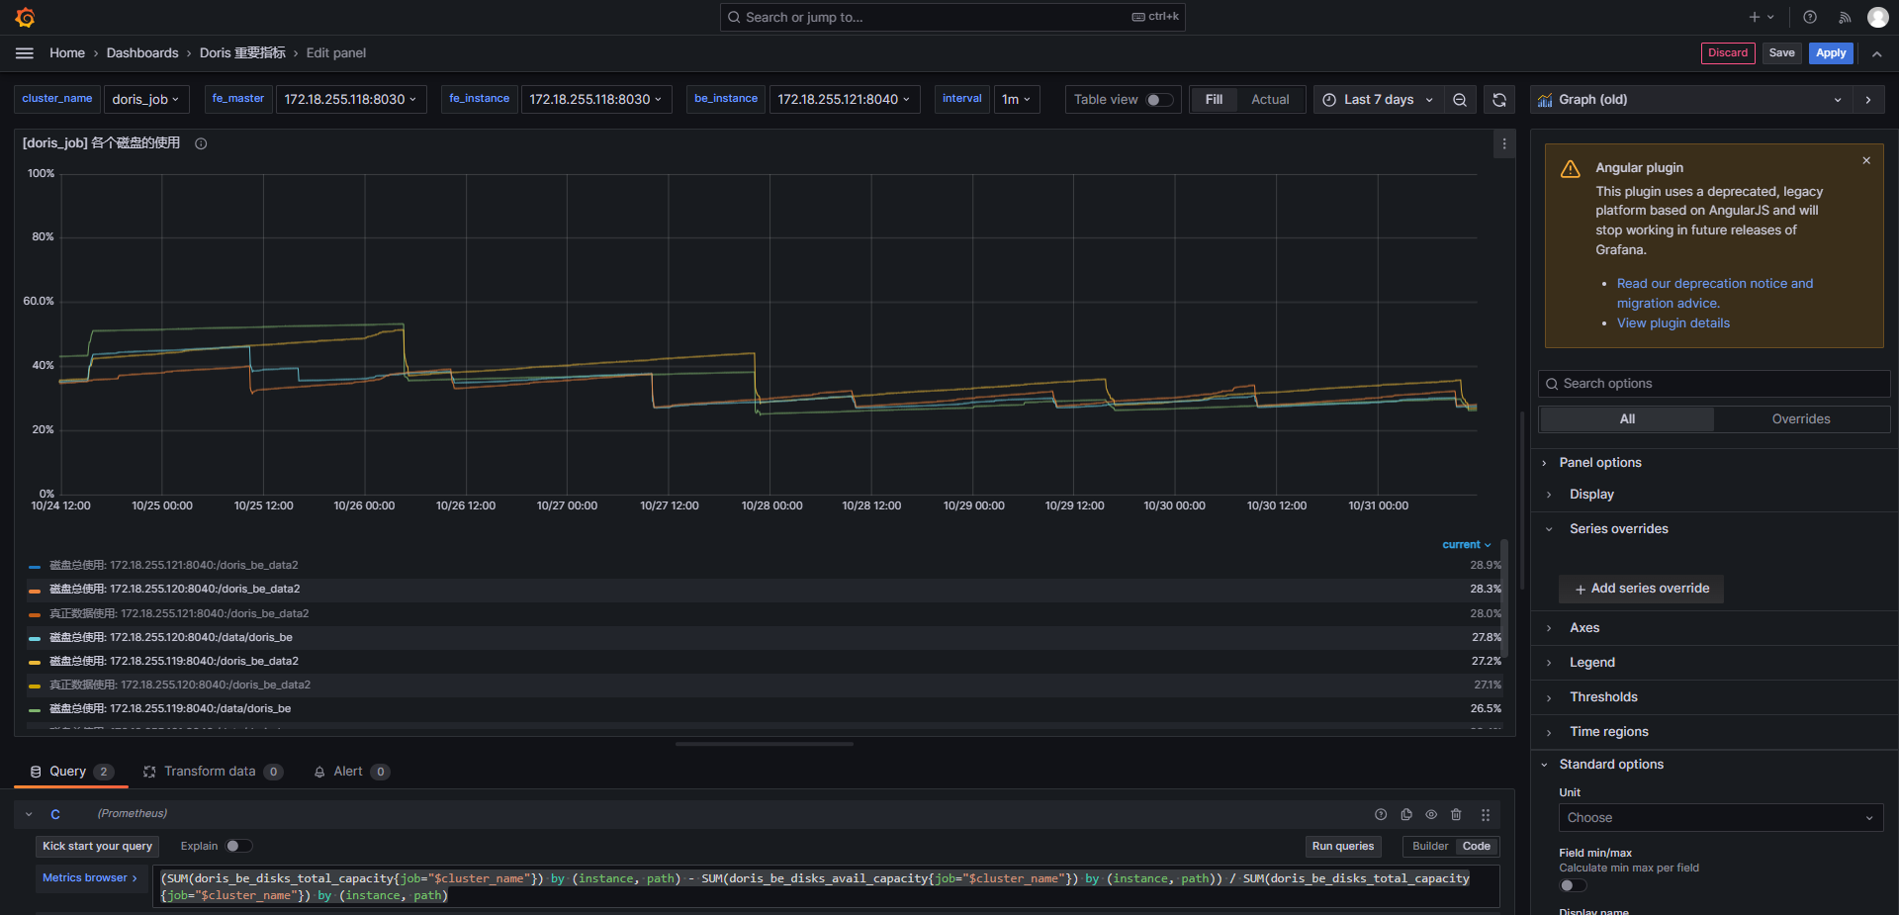Expand the Axes section
1899x915 pixels.
1584,628
